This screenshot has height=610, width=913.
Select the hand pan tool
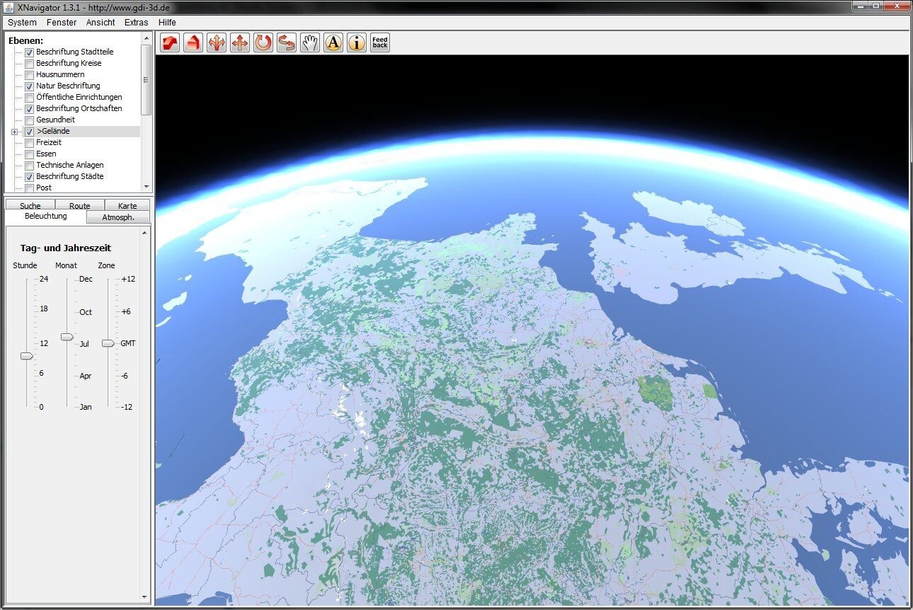[309, 42]
